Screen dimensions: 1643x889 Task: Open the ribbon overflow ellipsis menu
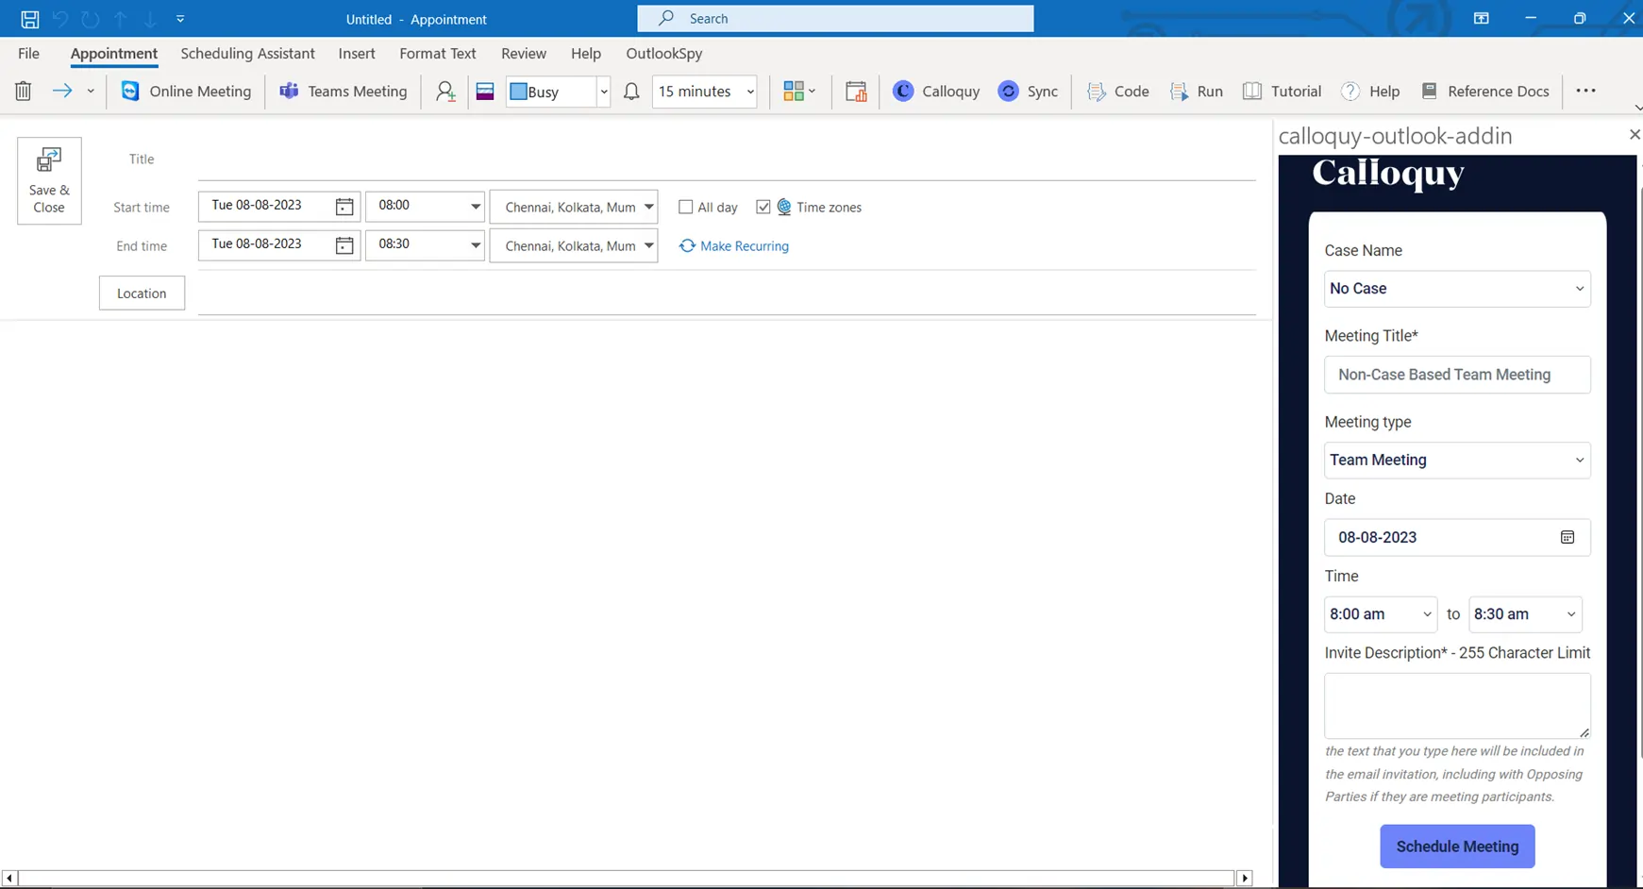point(1585,91)
